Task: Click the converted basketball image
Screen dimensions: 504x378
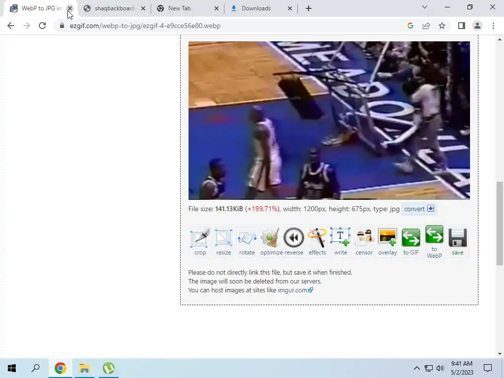Action: click(329, 120)
